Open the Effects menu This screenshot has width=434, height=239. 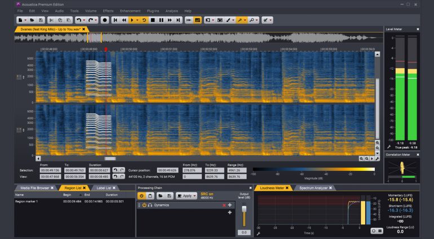point(108,11)
